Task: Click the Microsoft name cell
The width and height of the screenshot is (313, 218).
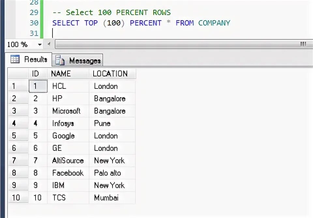Action: point(68,111)
